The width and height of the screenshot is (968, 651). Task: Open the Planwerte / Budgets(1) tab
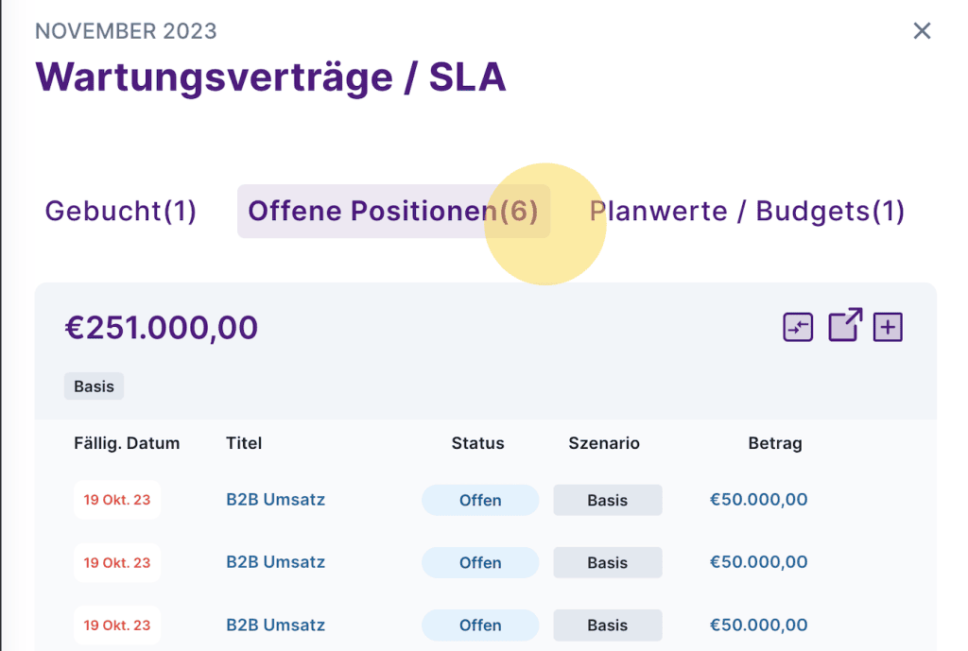coord(747,211)
